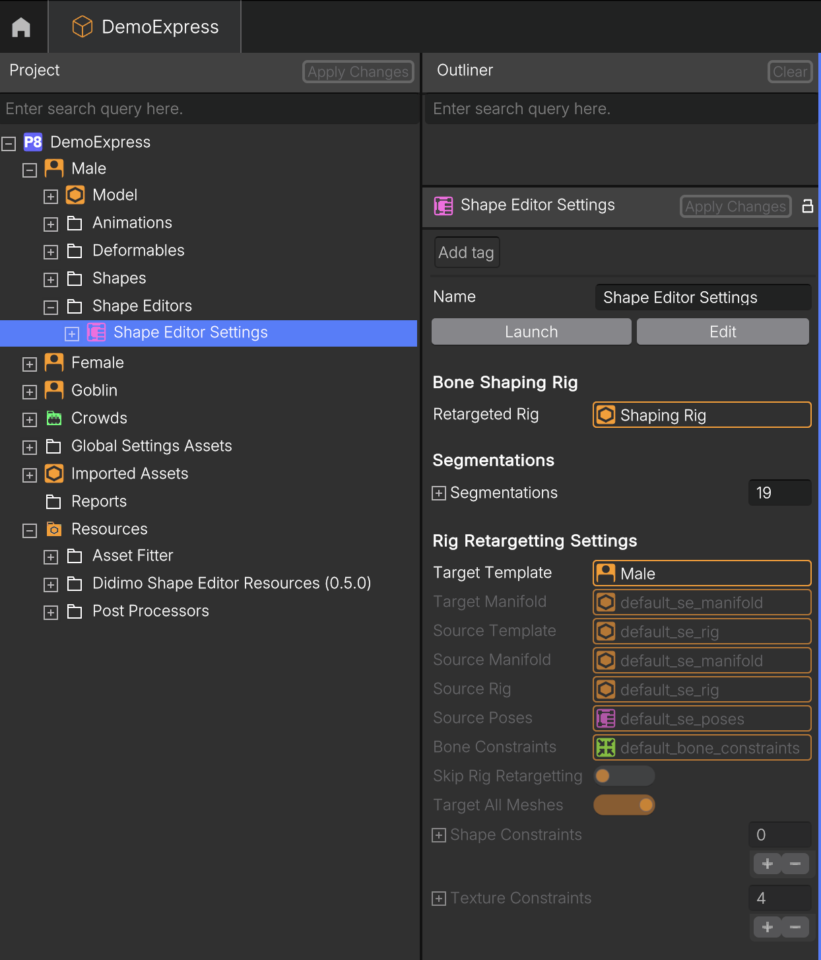Collapse the Shape Editors folder
This screenshot has height=960, width=821.
51,307
